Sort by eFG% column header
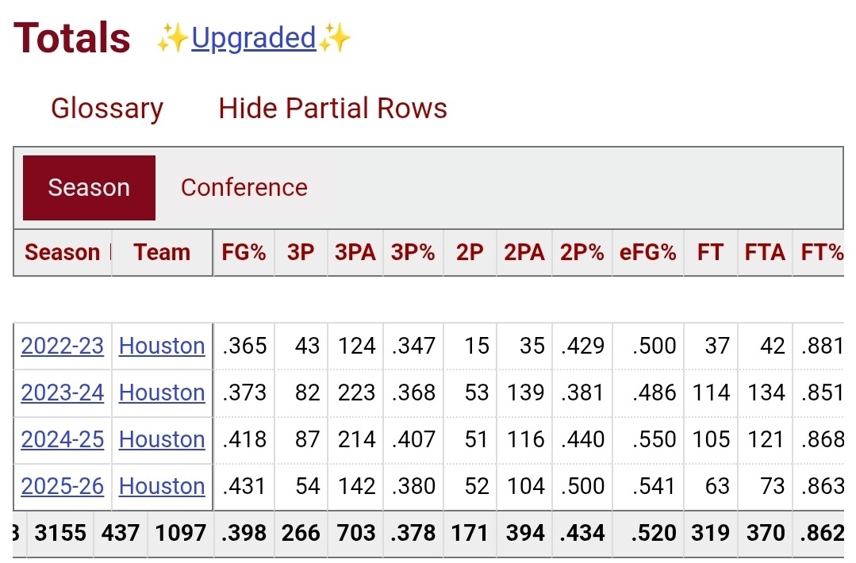The image size is (856, 563). pos(647,252)
